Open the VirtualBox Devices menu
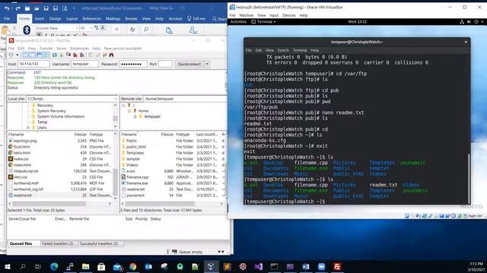Viewport: 487px width, 273px height. coord(289,15)
